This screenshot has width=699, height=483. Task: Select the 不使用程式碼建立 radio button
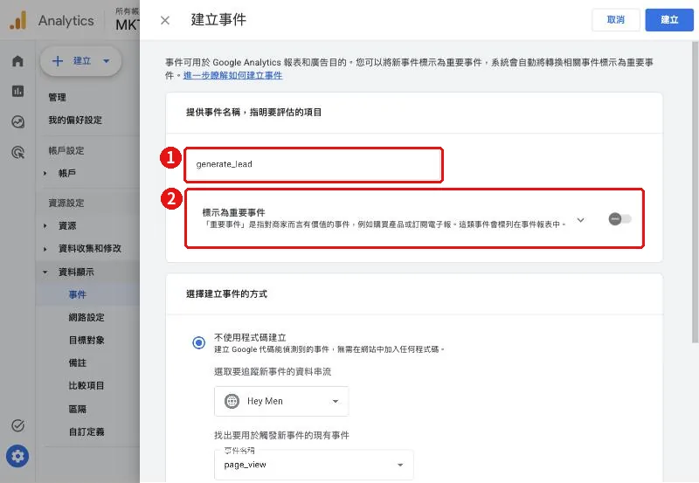click(x=199, y=342)
